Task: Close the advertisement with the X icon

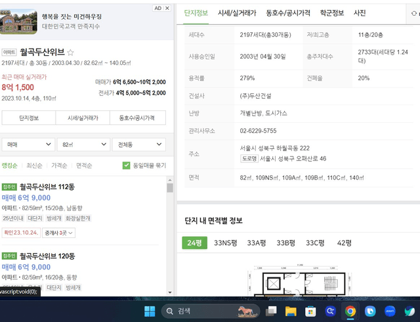Action: tap(167, 8)
